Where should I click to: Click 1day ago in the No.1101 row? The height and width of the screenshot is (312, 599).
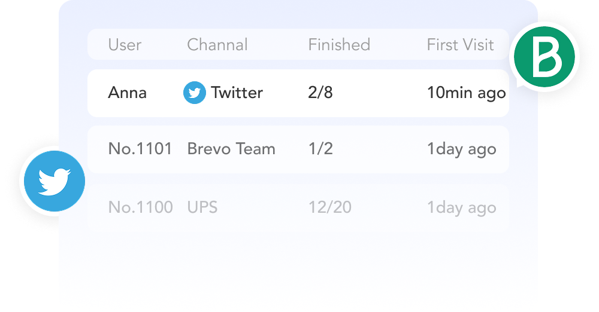461,149
